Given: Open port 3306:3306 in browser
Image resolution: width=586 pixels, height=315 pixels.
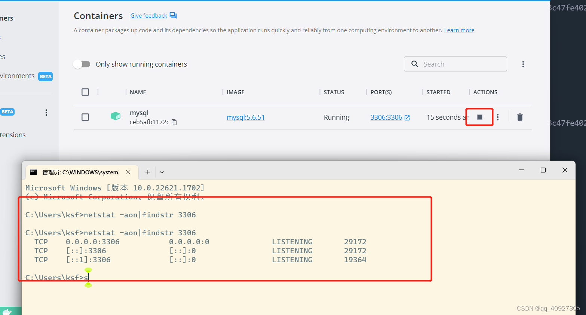Looking at the screenshot, I should [390, 117].
